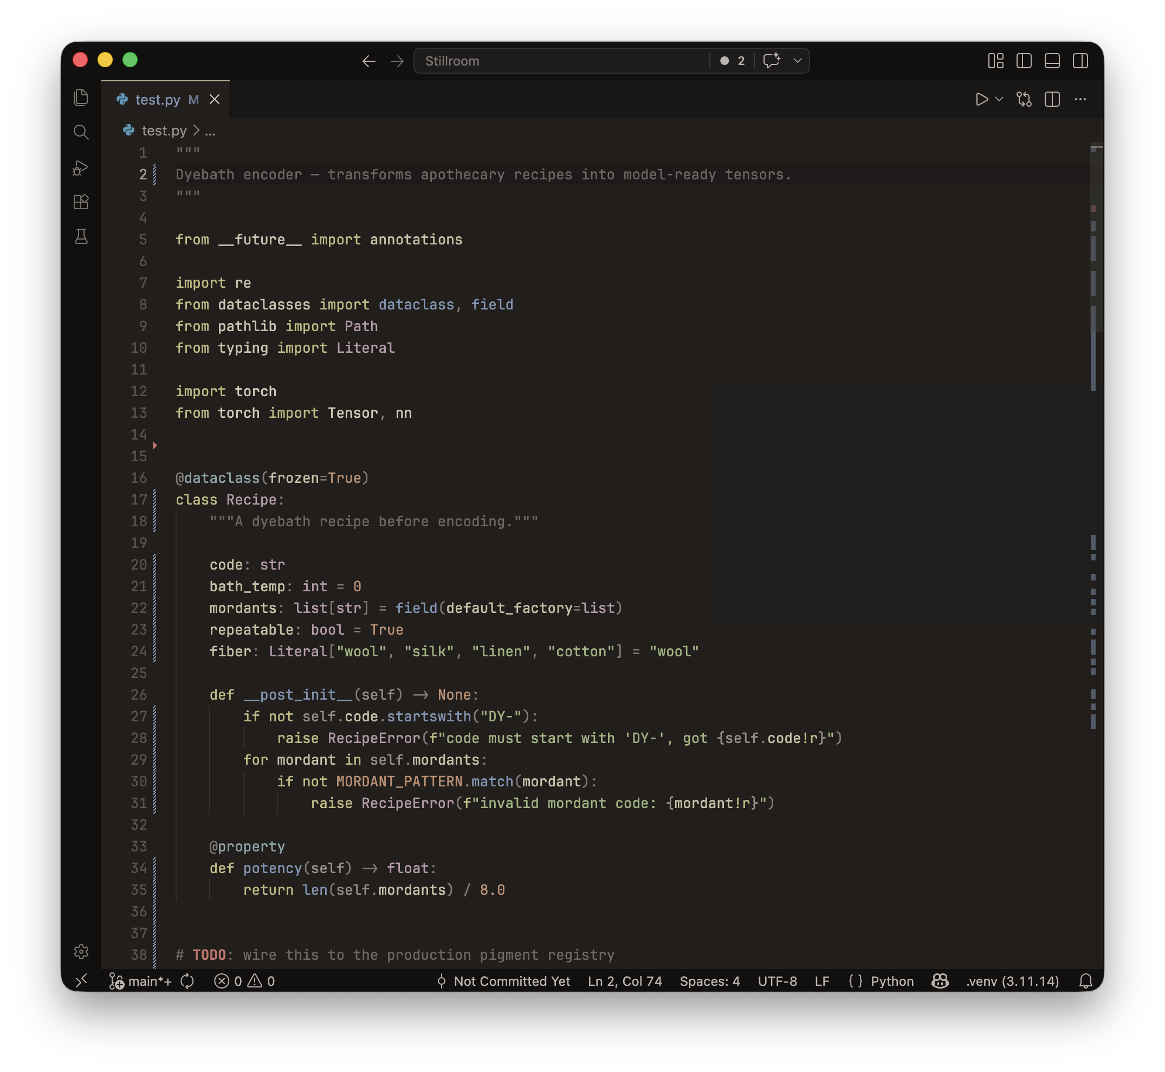Click the pending changes dot indicator

[x=724, y=61]
